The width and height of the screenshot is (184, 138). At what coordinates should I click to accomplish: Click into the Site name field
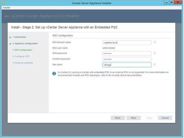(x=127, y=65)
